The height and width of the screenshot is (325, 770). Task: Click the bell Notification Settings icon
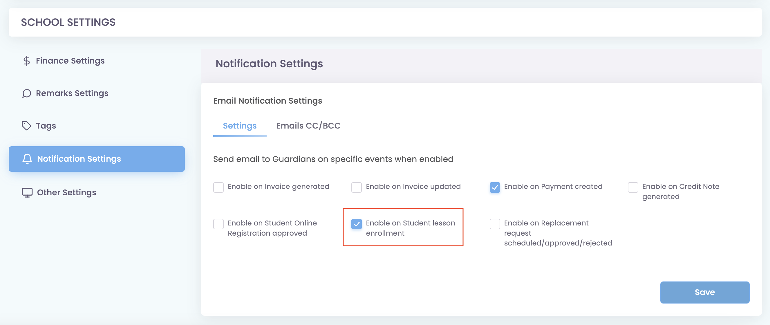coord(27,159)
